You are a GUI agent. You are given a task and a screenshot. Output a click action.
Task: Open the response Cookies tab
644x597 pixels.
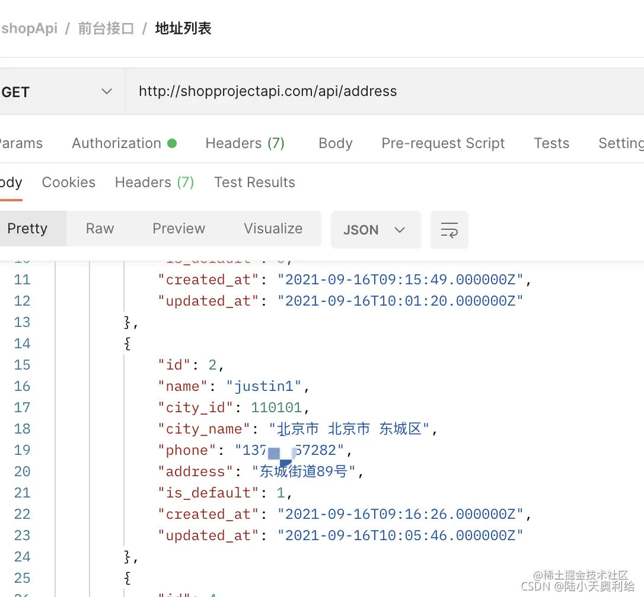point(69,182)
